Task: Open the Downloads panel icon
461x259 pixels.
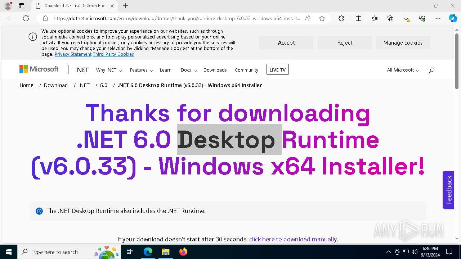Action: [x=406, y=18]
